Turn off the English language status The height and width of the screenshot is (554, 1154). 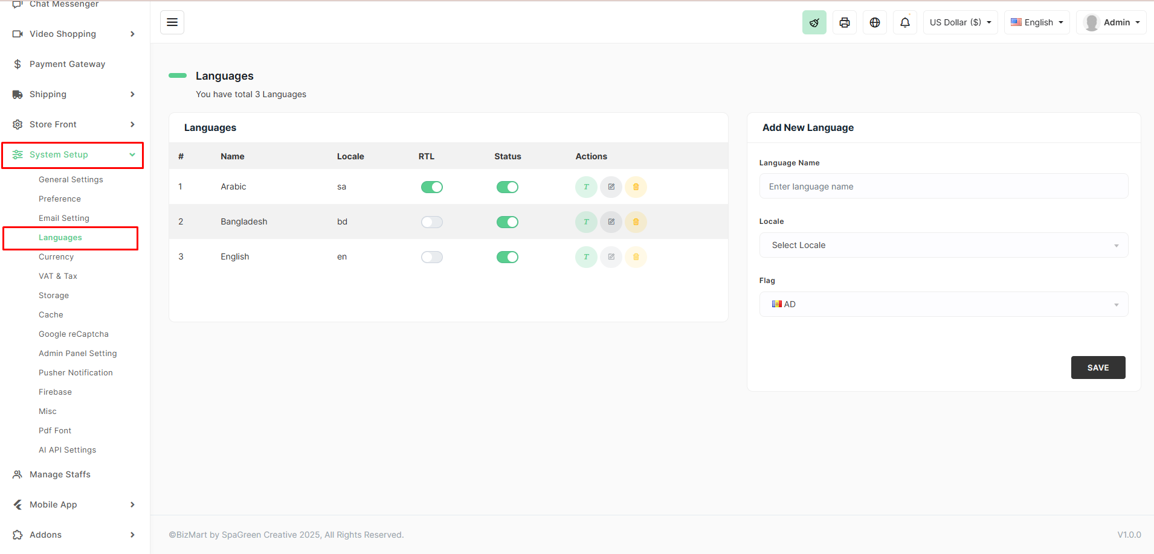(x=507, y=257)
